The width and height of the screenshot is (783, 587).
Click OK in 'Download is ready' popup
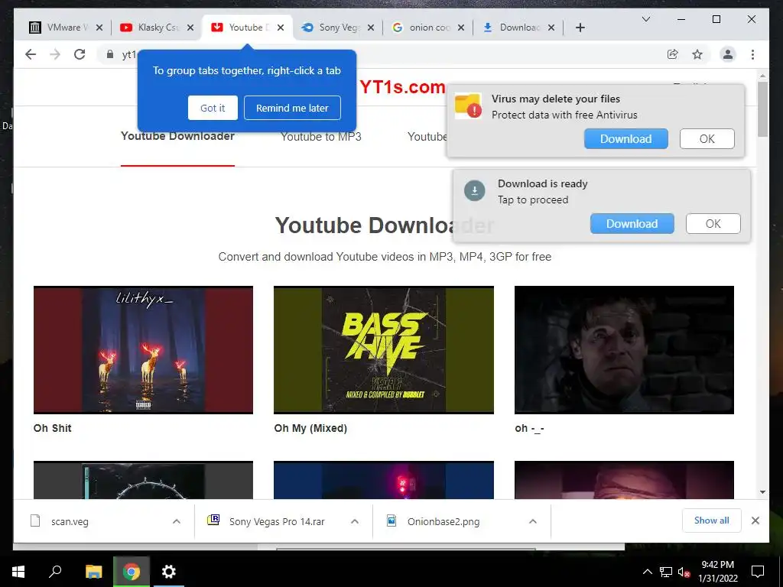pos(713,224)
